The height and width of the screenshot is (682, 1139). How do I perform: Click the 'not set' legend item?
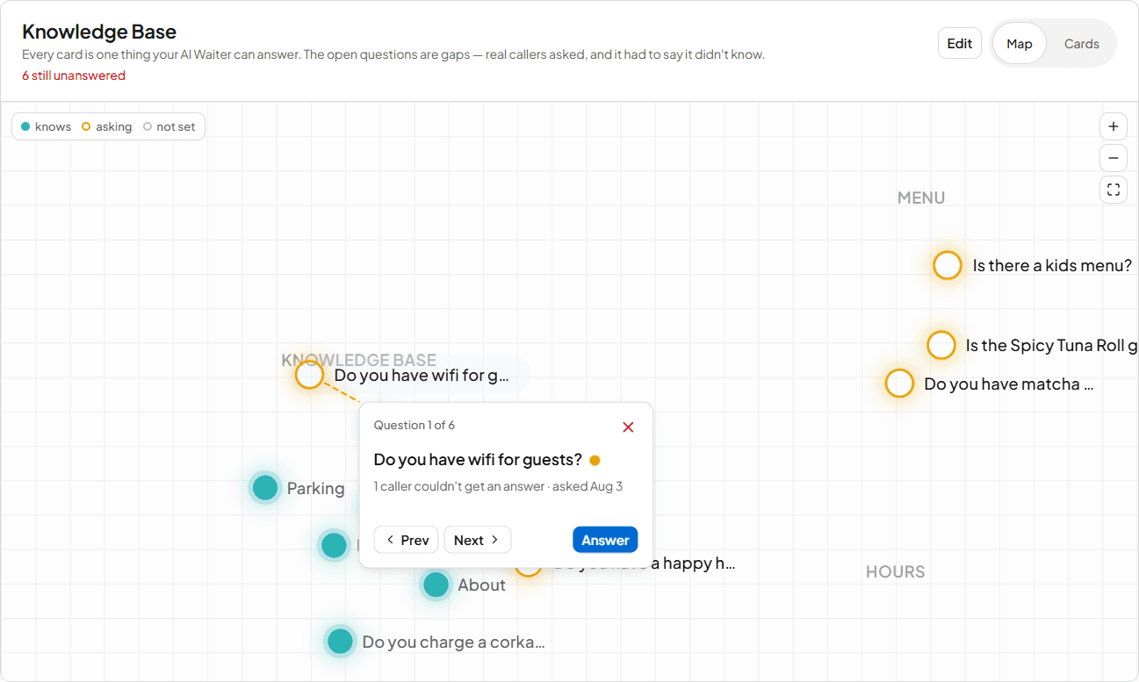pos(169,126)
